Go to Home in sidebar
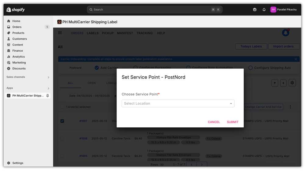The height and width of the screenshot is (171, 305). [16, 21]
